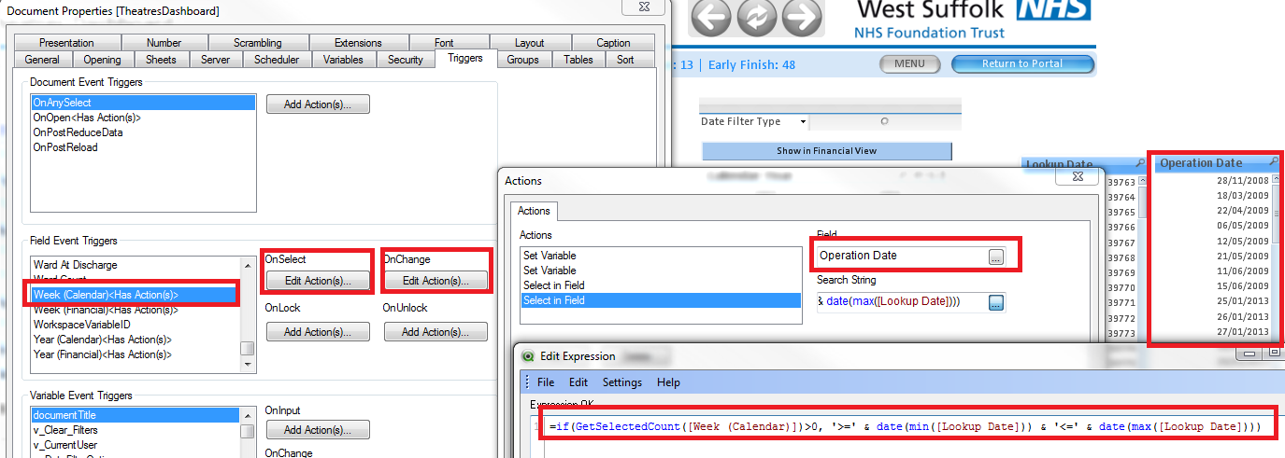Open expression editor via Search String ellipsis
1285x458 pixels.
[996, 302]
